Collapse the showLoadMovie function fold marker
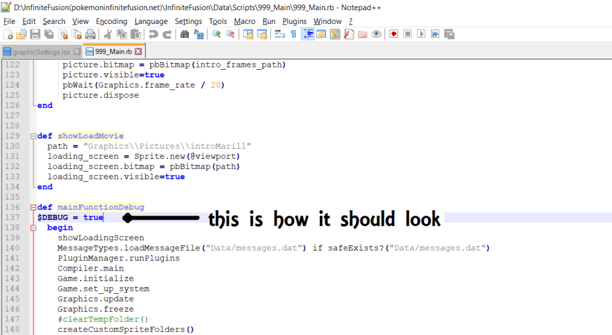 33,136
